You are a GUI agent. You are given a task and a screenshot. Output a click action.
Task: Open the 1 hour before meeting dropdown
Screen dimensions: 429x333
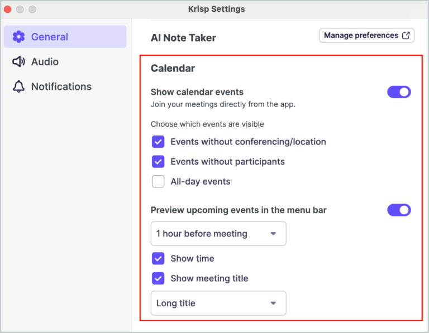(218, 234)
